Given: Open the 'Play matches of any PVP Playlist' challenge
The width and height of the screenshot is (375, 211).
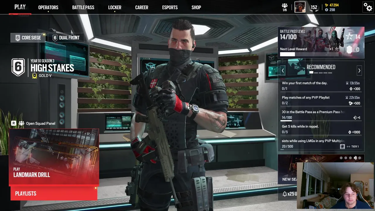Looking at the screenshot, I should (x=321, y=100).
